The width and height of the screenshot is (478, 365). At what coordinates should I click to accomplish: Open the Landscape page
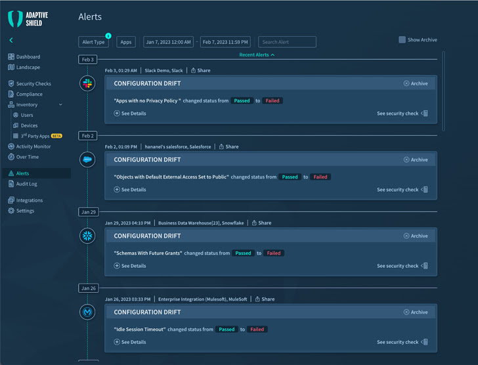(x=24, y=67)
